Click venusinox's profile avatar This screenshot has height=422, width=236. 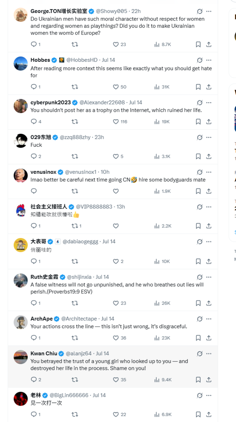point(21,175)
